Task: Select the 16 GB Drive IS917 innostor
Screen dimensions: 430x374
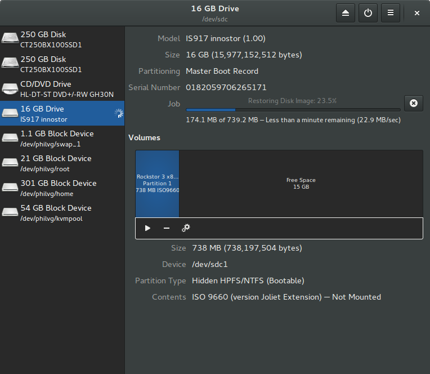Action: click(x=62, y=113)
